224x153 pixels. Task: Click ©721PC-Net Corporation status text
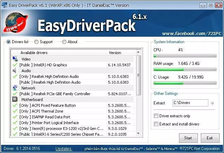click(200, 149)
